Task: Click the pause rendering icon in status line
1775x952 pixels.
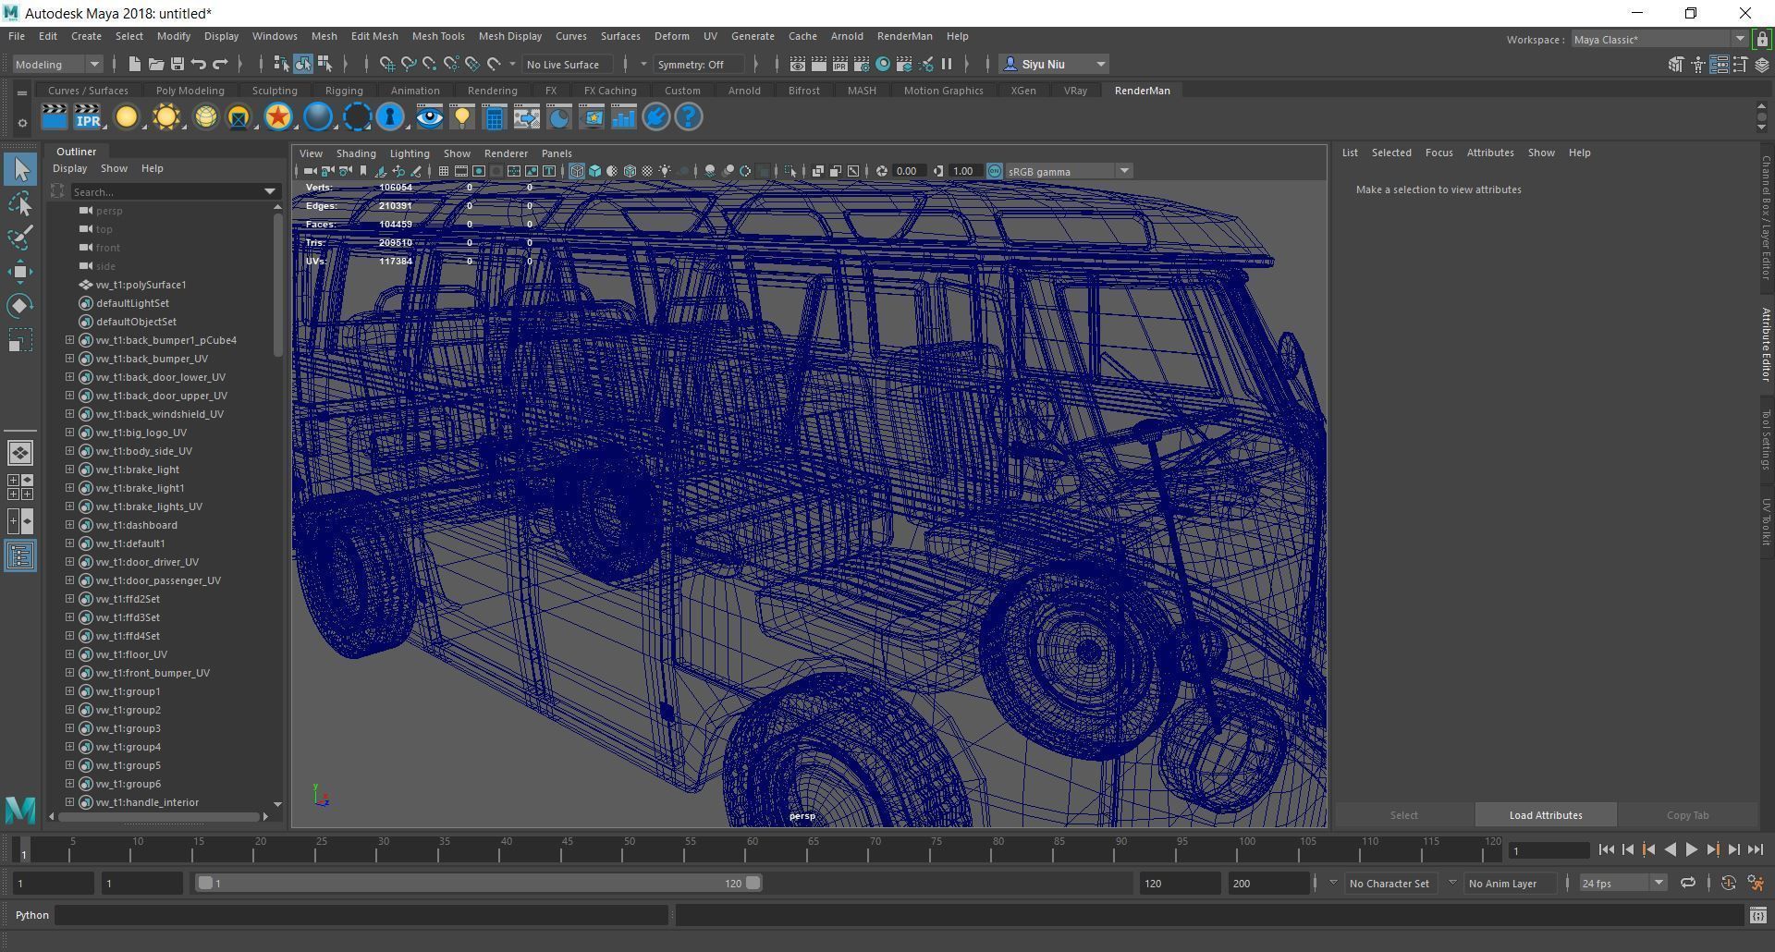Action: (947, 64)
